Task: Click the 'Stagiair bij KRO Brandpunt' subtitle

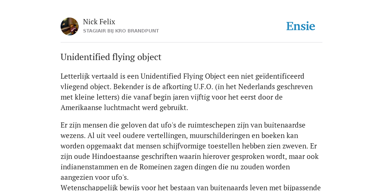Action: pyautogui.click(x=121, y=31)
